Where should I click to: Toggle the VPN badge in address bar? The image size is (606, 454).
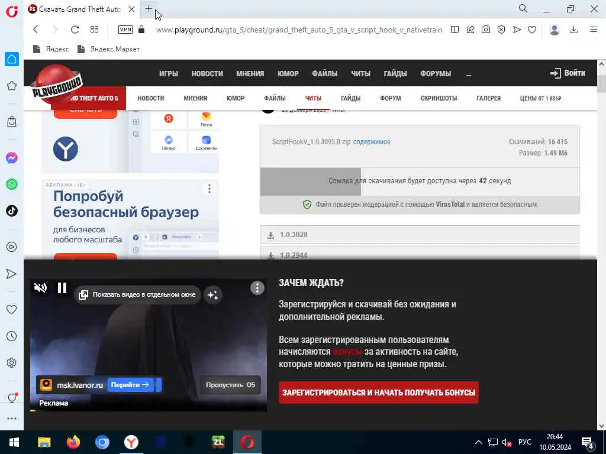click(x=125, y=30)
